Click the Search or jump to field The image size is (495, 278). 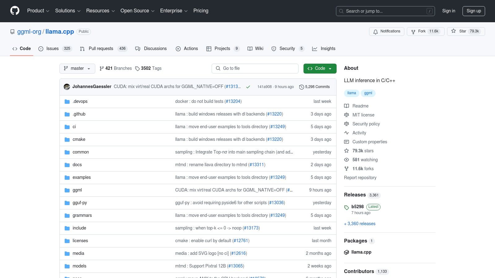(x=385, y=11)
